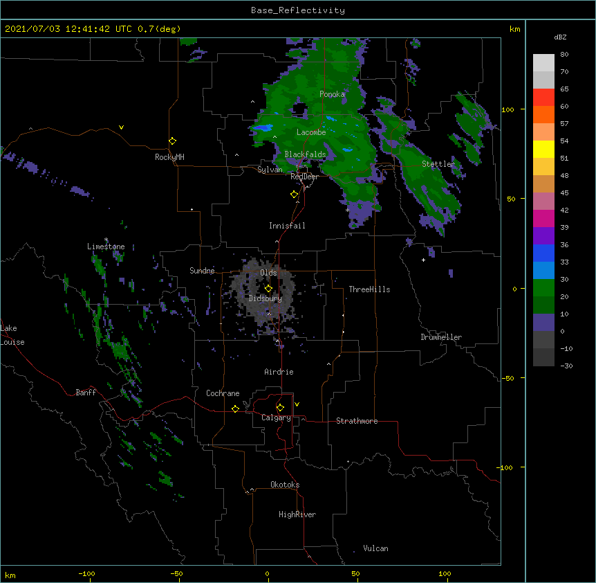Image resolution: width=596 pixels, height=583 pixels.
Task: Select the yellow 51–54 dBZ legend swatch
Action: [x=543, y=149]
